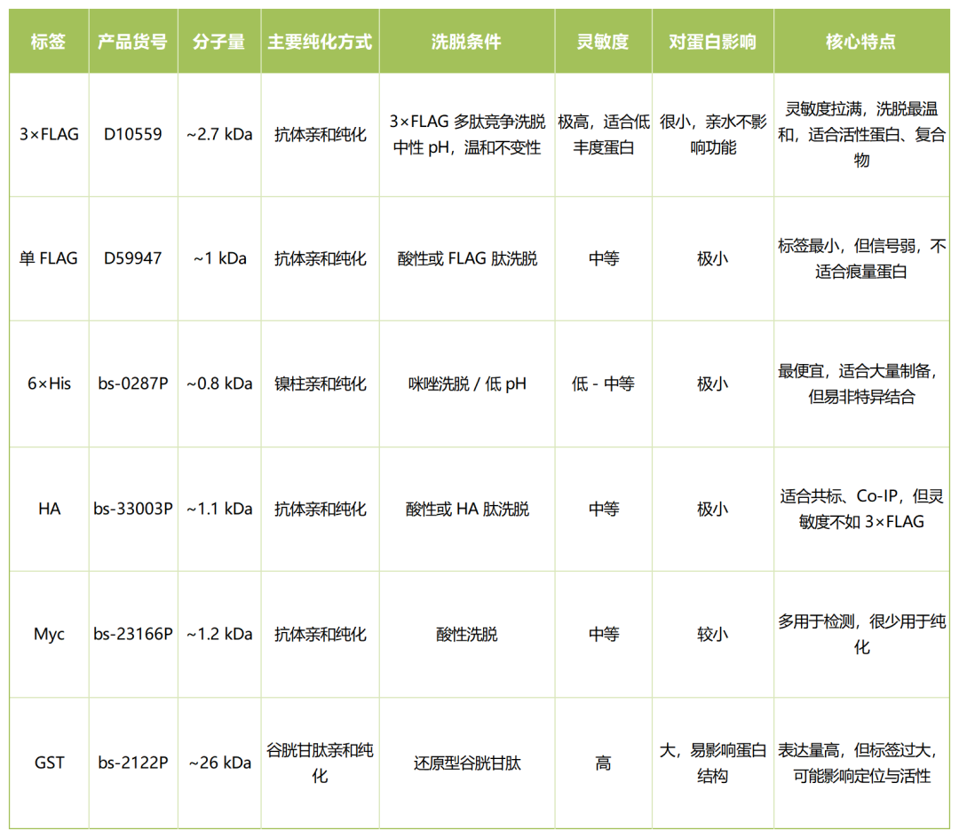Image resolution: width=959 pixels, height=838 pixels.
Task: Click the 核心特点 column header
Action: click(x=861, y=42)
